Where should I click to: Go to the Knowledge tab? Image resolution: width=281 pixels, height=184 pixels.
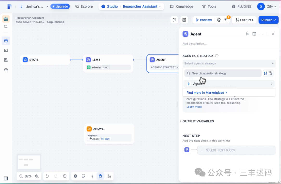coord(182,6)
